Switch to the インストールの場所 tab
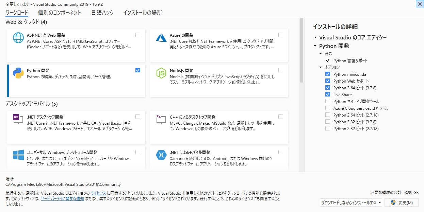Image resolution: width=424 pixels, height=212 pixels. (x=143, y=13)
